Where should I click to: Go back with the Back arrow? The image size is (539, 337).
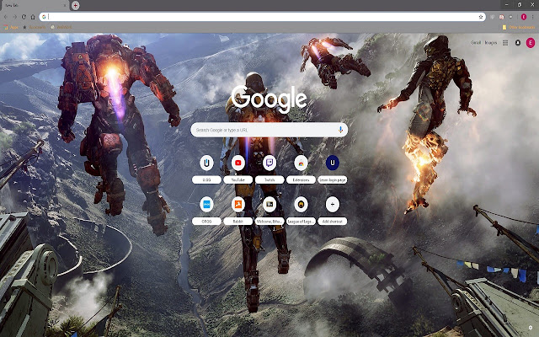6,17
